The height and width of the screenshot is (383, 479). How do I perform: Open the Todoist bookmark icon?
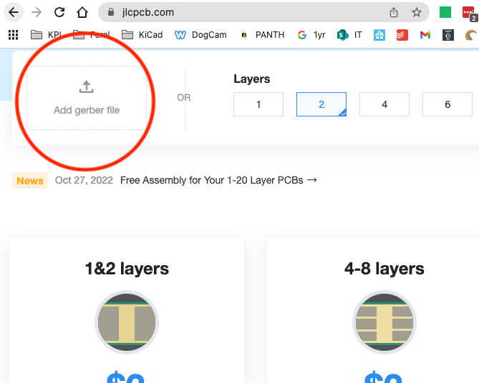[x=402, y=35]
